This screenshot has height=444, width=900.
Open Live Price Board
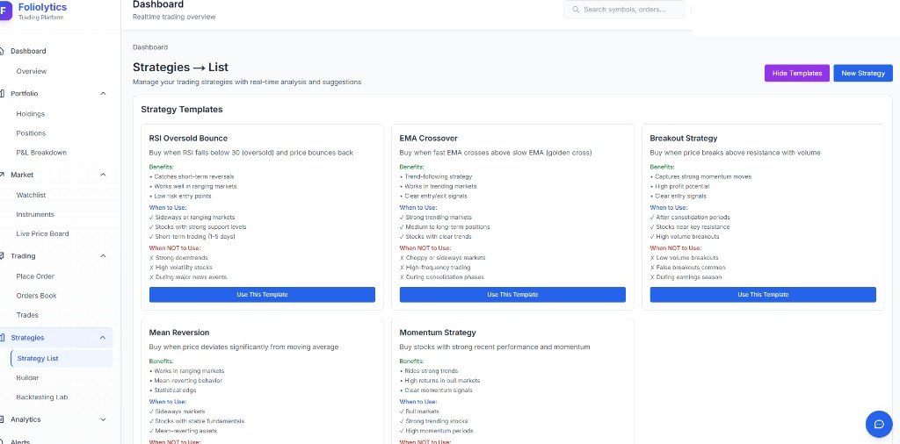42,233
